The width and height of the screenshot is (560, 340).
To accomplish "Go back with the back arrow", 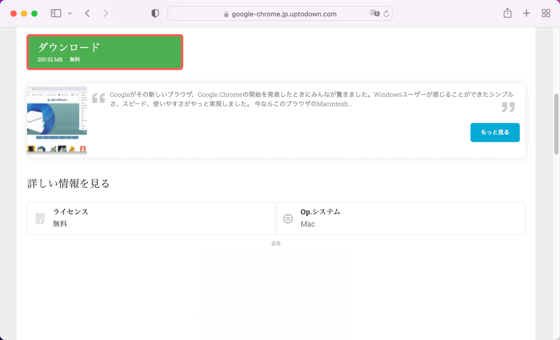I will click(88, 14).
